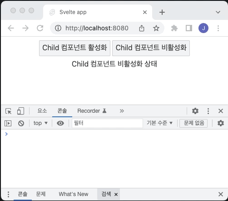Viewport: 228px width, 201px height.
Task: Open DevTools settings gear
Action: pyautogui.click(x=195, y=111)
